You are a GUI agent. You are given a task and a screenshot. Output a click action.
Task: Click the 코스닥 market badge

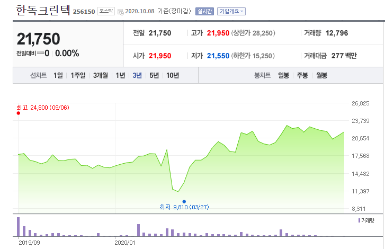[106, 11]
